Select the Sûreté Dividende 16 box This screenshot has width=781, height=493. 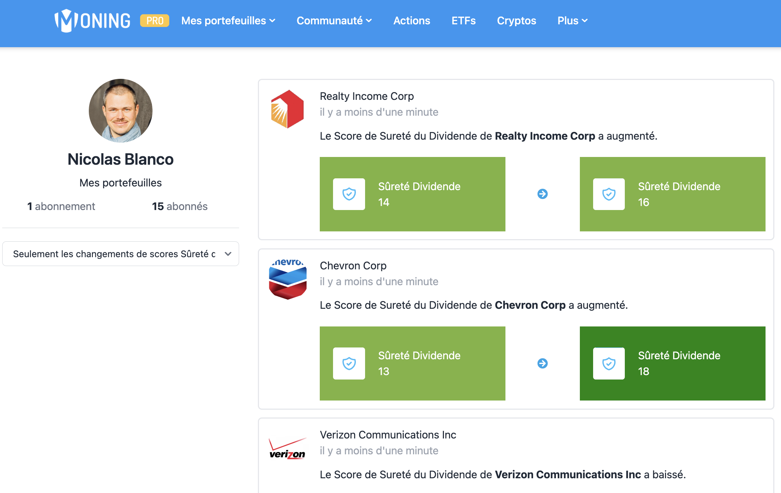(673, 194)
